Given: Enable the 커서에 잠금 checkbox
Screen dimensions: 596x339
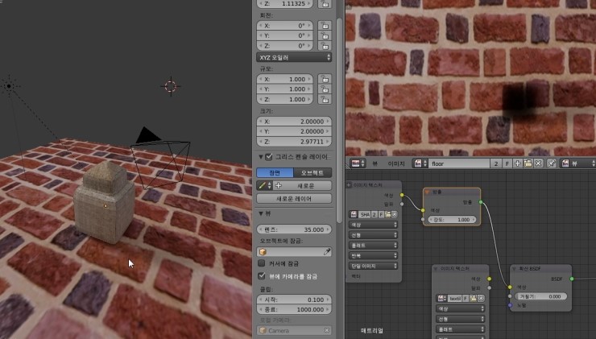Looking at the screenshot, I should coord(262,263).
